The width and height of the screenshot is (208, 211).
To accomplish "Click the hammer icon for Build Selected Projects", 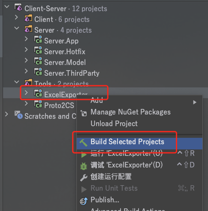I will point(84,143).
